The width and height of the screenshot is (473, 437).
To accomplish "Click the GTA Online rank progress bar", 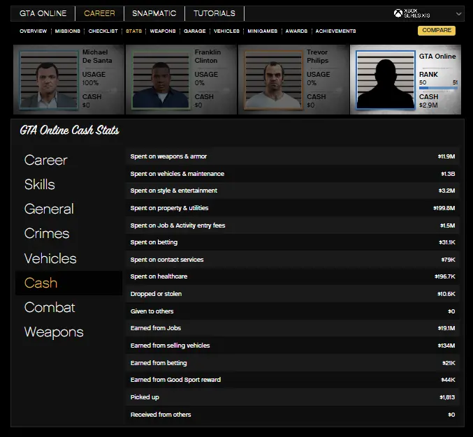I will (438, 88).
